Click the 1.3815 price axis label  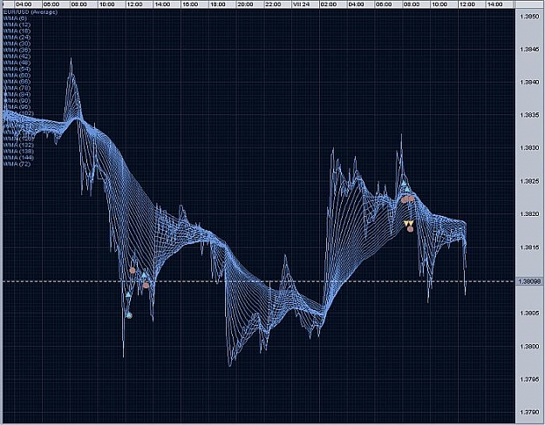point(529,247)
